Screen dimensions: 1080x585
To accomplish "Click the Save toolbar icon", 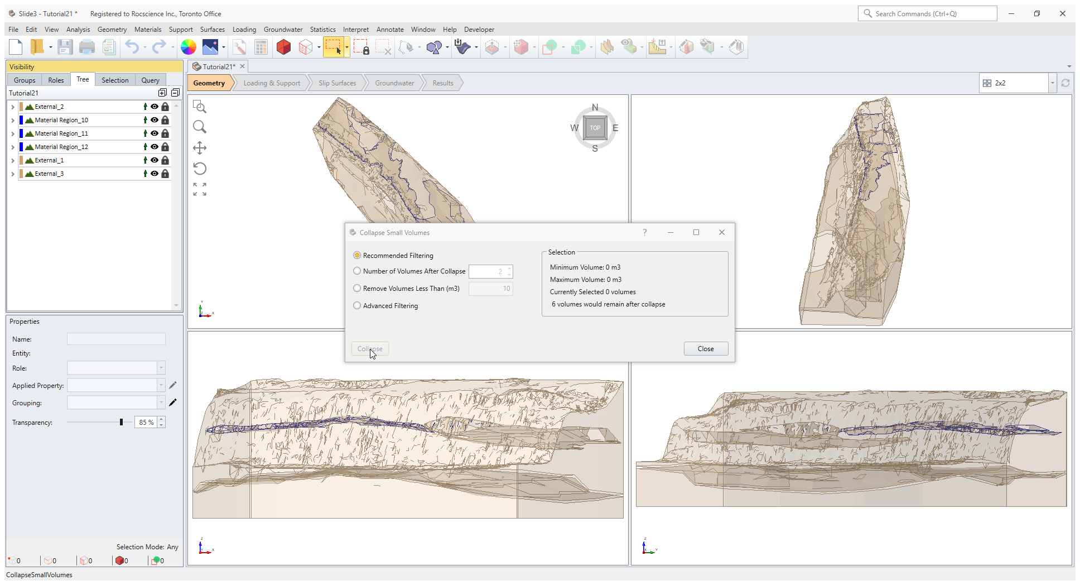I will coord(65,47).
